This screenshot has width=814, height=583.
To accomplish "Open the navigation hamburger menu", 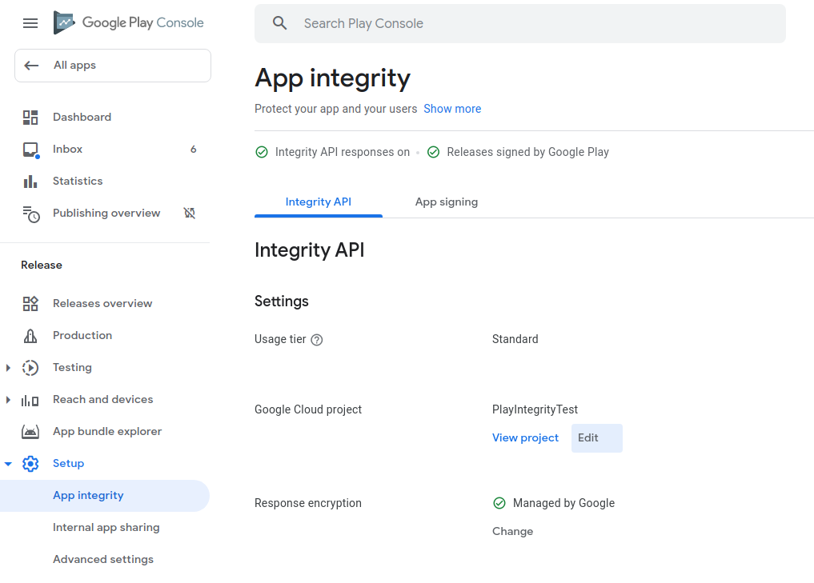I will pyautogui.click(x=30, y=23).
